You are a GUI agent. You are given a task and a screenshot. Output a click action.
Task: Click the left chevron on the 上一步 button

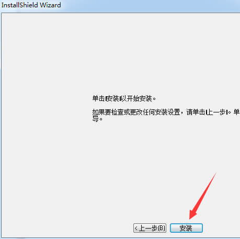point(136,228)
